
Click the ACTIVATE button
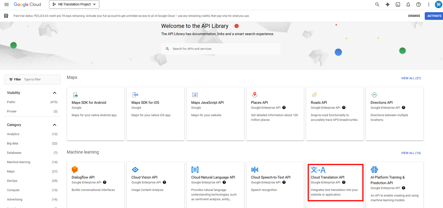tap(434, 16)
